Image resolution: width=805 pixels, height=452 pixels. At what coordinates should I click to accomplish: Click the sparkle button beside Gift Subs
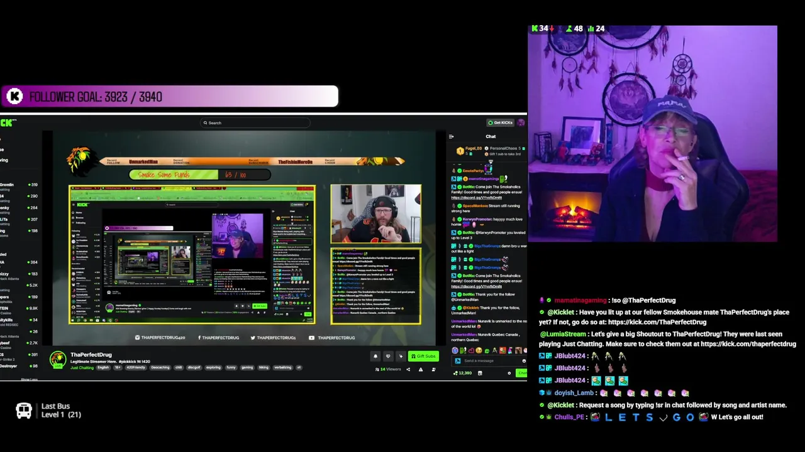coord(401,356)
